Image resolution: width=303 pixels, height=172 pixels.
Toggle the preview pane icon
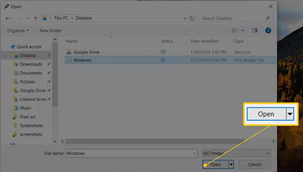[x=255, y=30]
